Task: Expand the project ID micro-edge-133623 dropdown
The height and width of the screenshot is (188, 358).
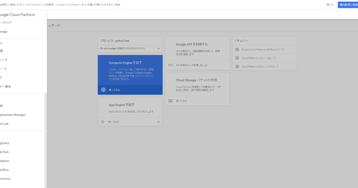Action: click(x=158, y=48)
